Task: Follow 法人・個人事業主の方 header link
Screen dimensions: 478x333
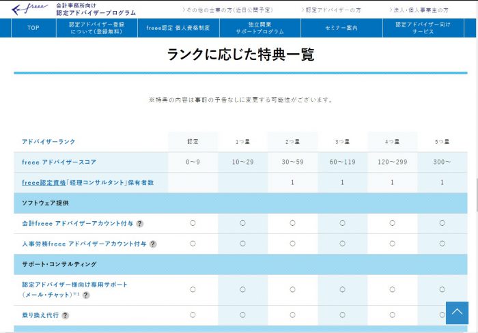Action: coord(419,10)
